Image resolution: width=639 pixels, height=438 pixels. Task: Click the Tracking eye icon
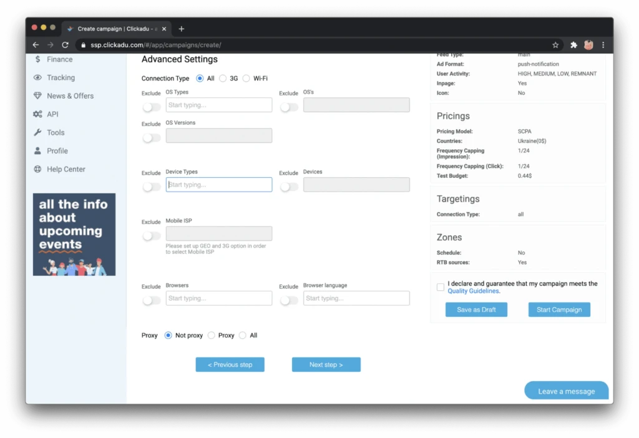pyautogui.click(x=37, y=77)
